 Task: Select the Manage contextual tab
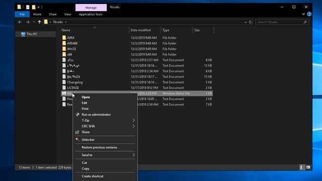[91, 8]
